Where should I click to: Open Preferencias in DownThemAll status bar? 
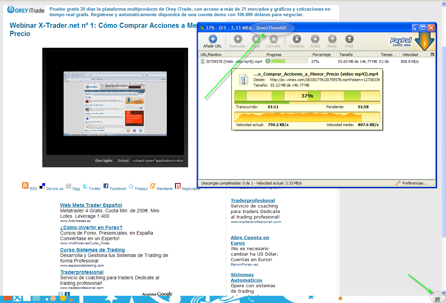(411, 183)
